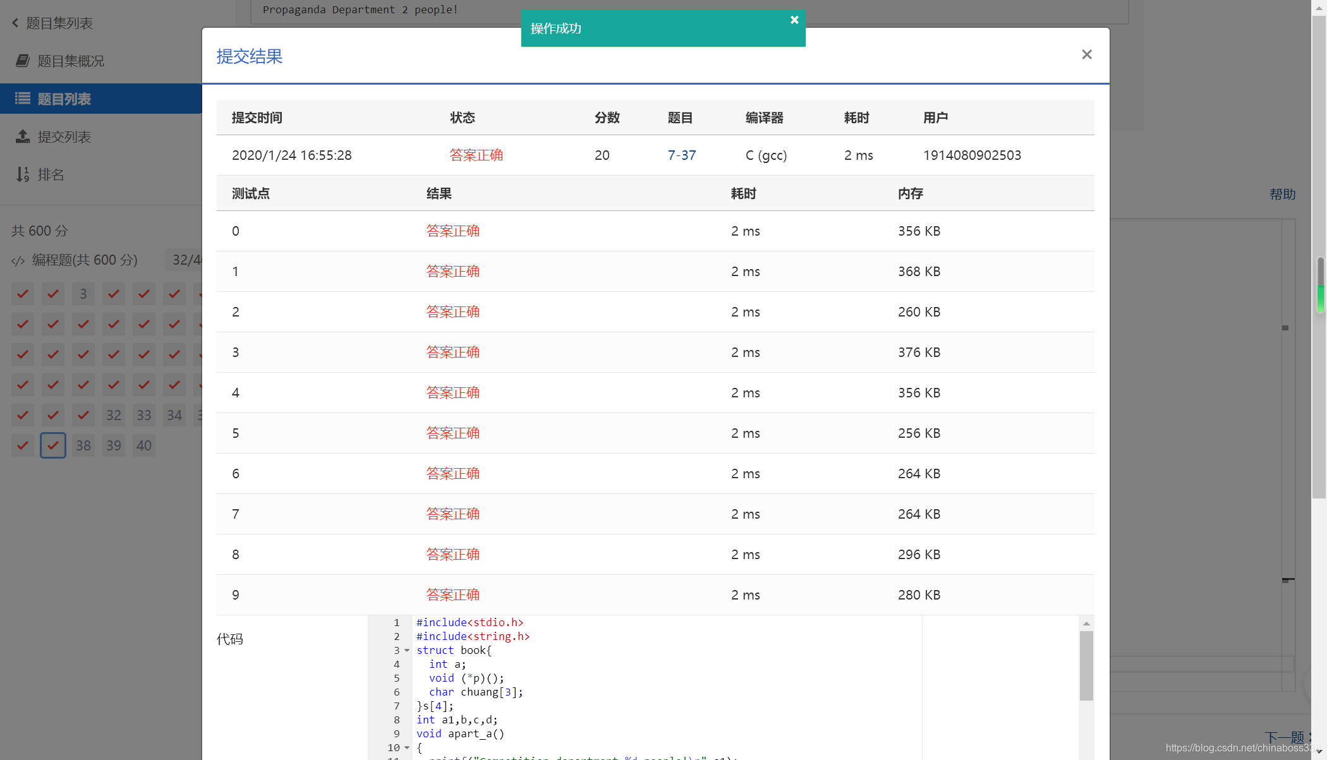Click the 代码 label
Image resolution: width=1327 pixels, height=760 pixels.
(x=230, y=639)
